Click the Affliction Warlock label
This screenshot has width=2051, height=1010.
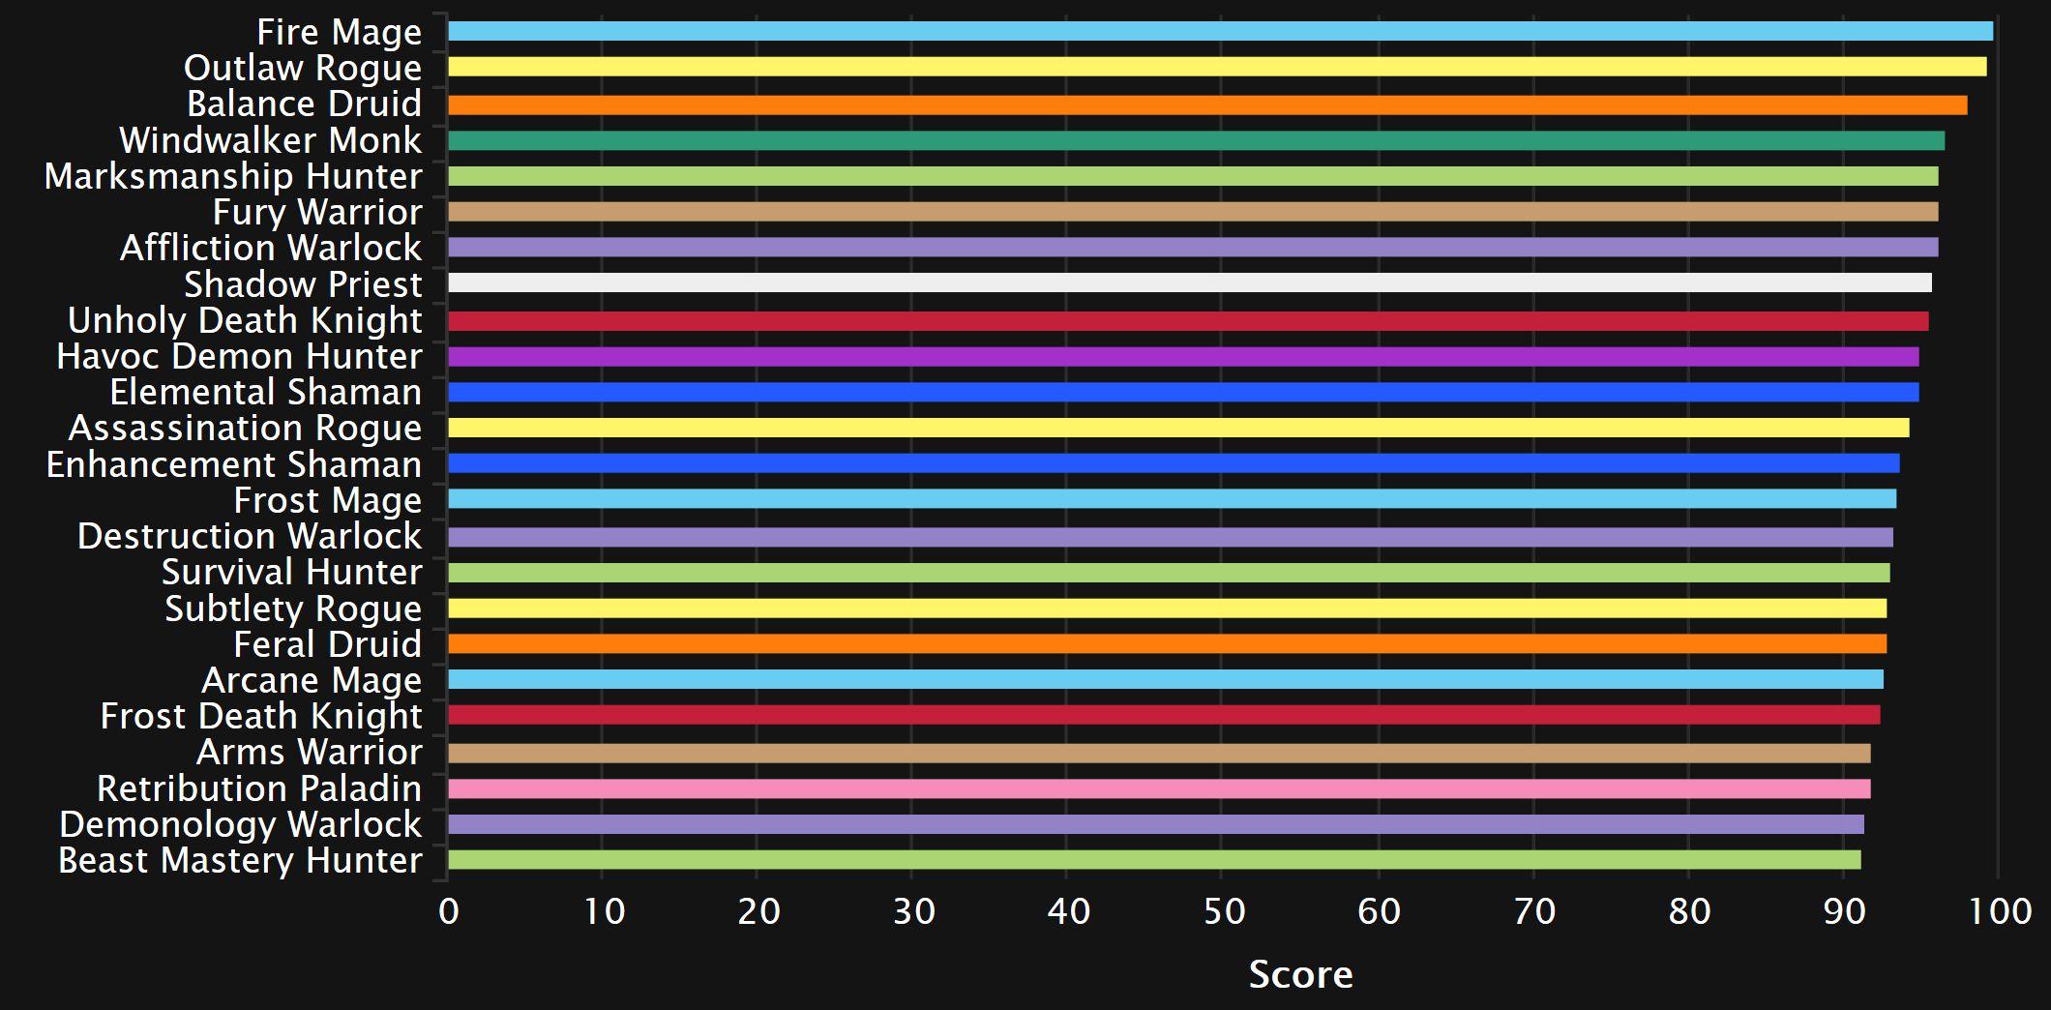271,248
